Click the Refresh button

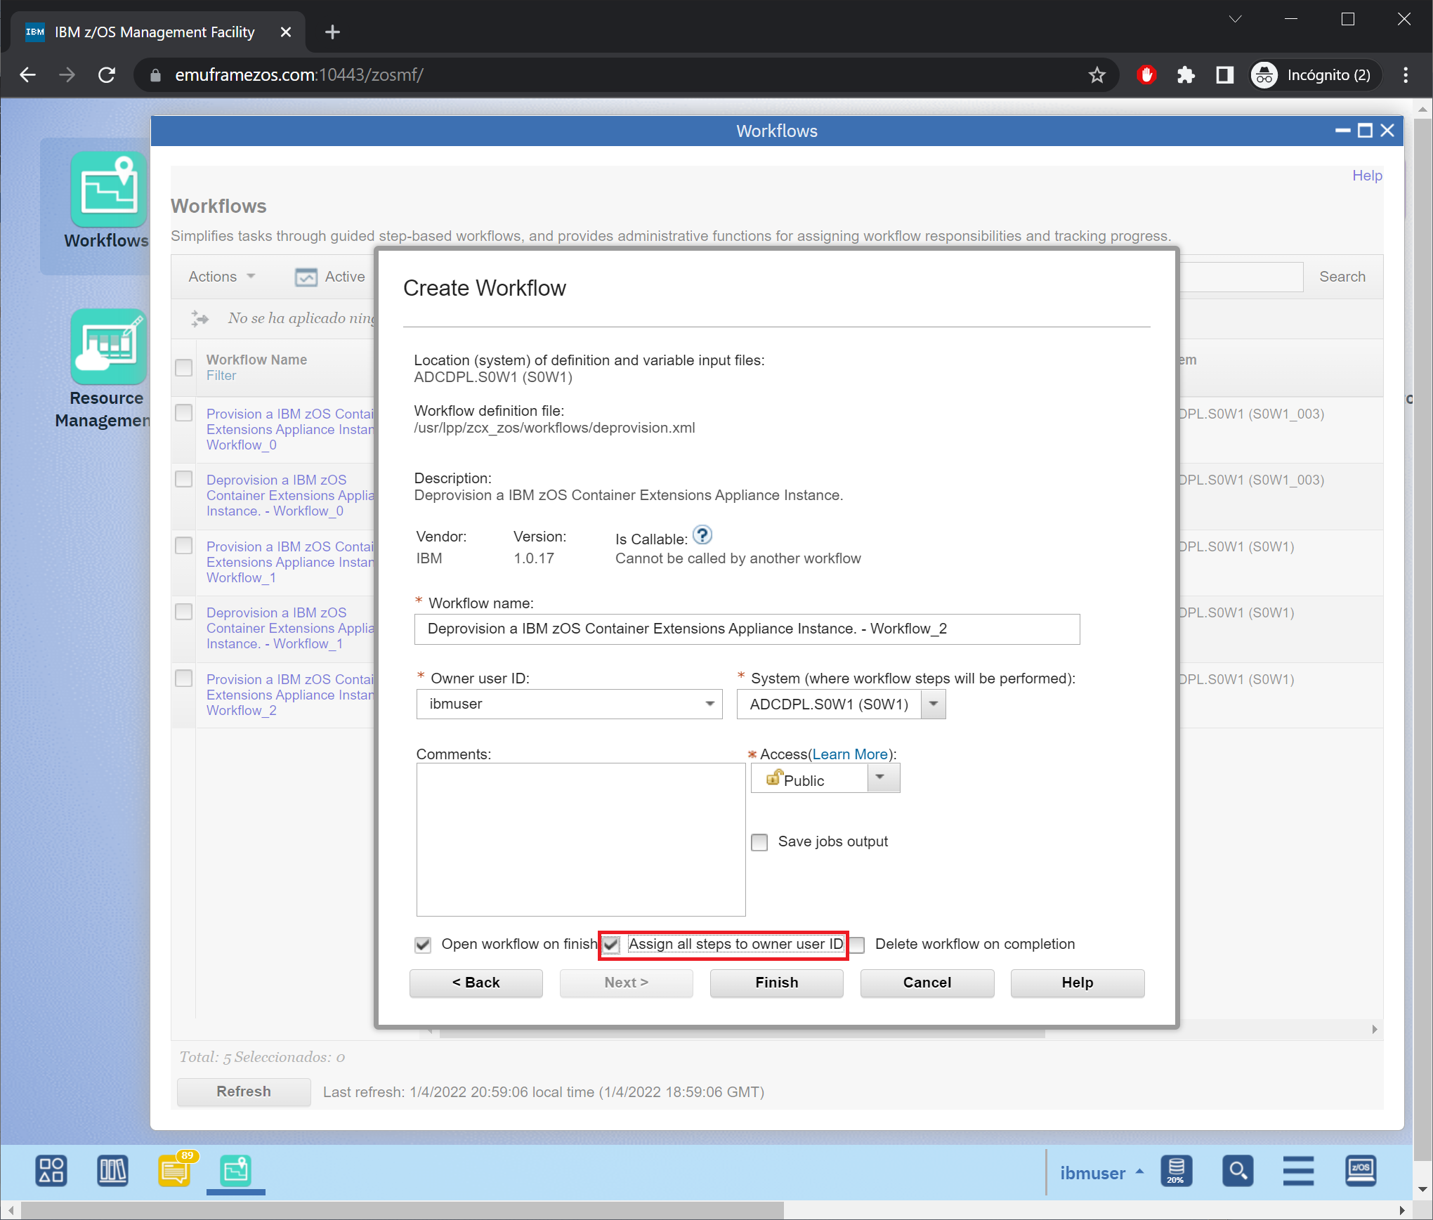click(243, 1091)
